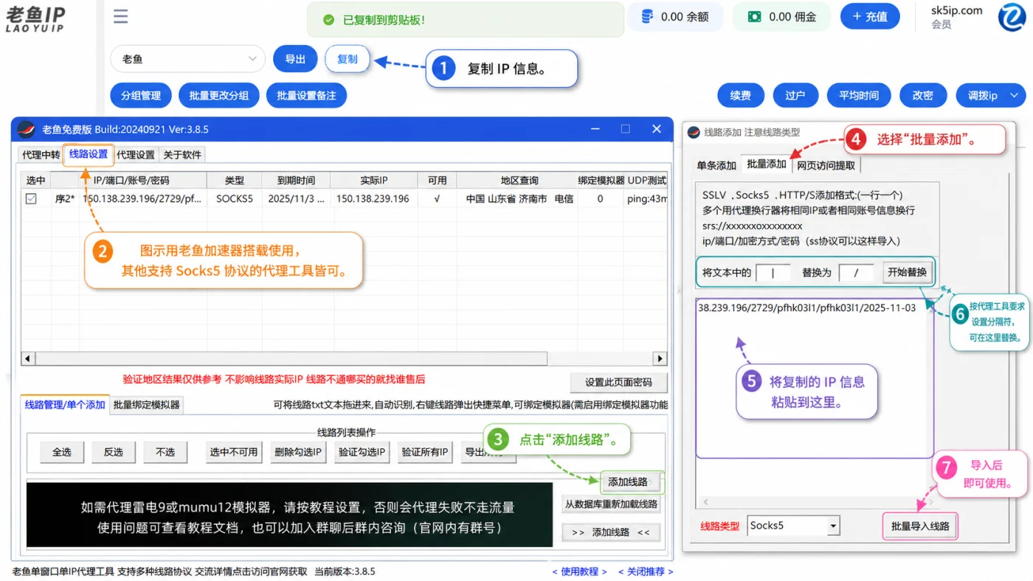Open the 线路管理/单个添加 tab

pos(65,405)
